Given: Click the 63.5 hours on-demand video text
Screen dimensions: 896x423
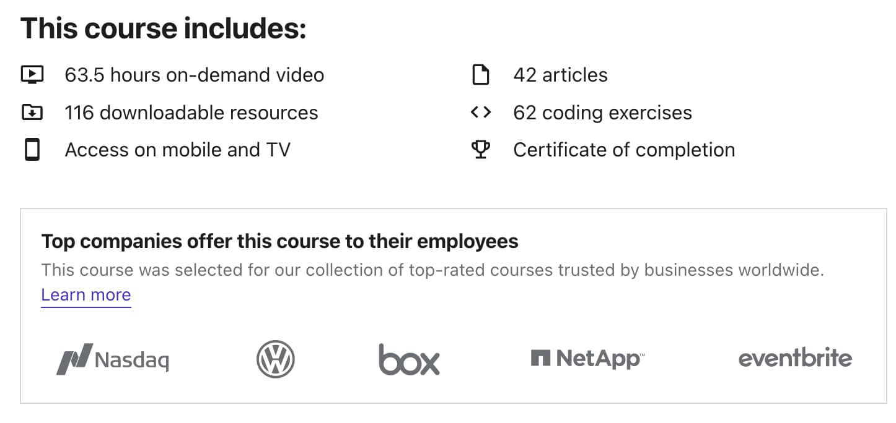Looking at the screenshot, I should coord(194,74).
